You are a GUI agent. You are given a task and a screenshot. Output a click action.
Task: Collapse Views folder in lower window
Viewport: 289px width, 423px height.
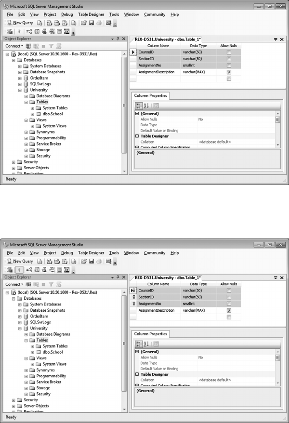pos(26,358)
